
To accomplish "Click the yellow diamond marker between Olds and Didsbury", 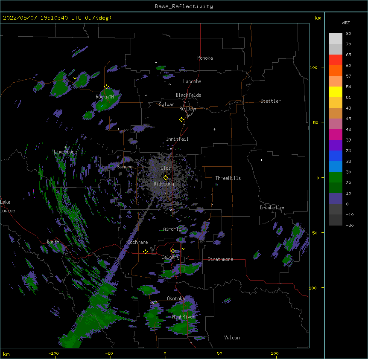I will click(166, 177).
